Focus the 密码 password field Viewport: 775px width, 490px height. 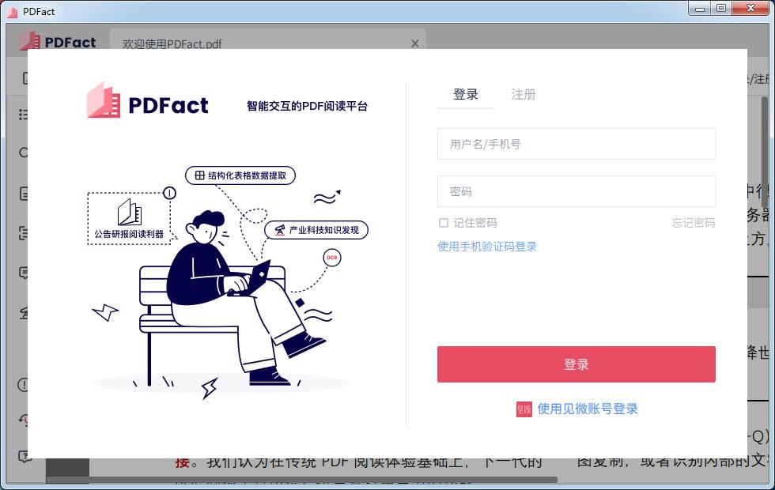[x=577, y=191]
